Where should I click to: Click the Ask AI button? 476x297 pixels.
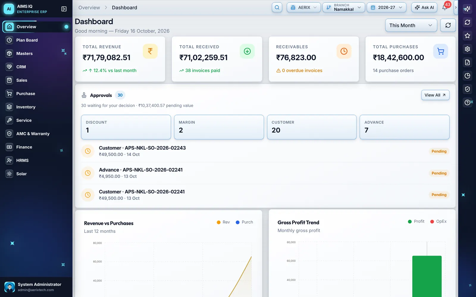pos(424,7)
